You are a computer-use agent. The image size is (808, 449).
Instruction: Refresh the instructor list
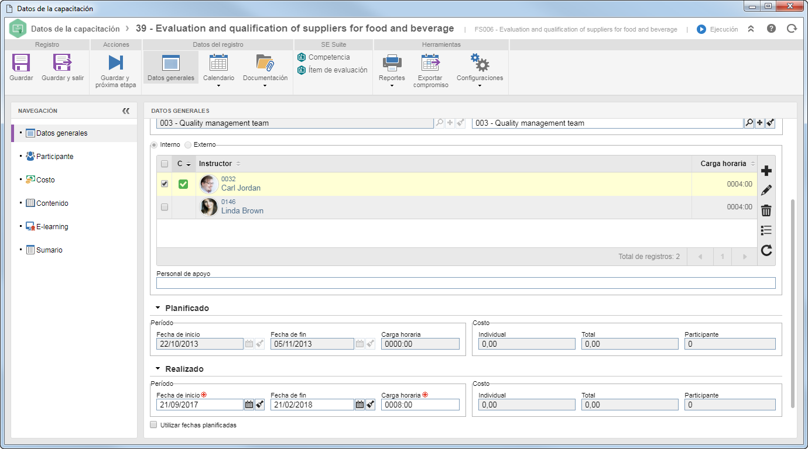(x=766, y=251)
